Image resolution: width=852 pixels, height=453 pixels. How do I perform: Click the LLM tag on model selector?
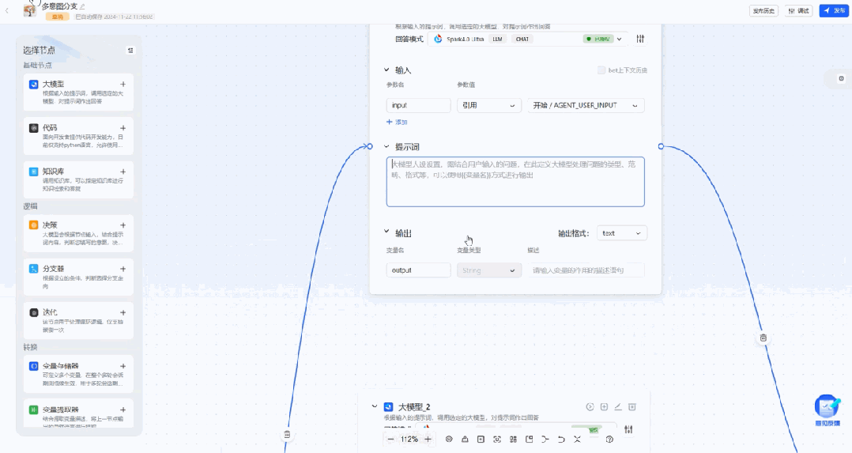click(497, 40)
